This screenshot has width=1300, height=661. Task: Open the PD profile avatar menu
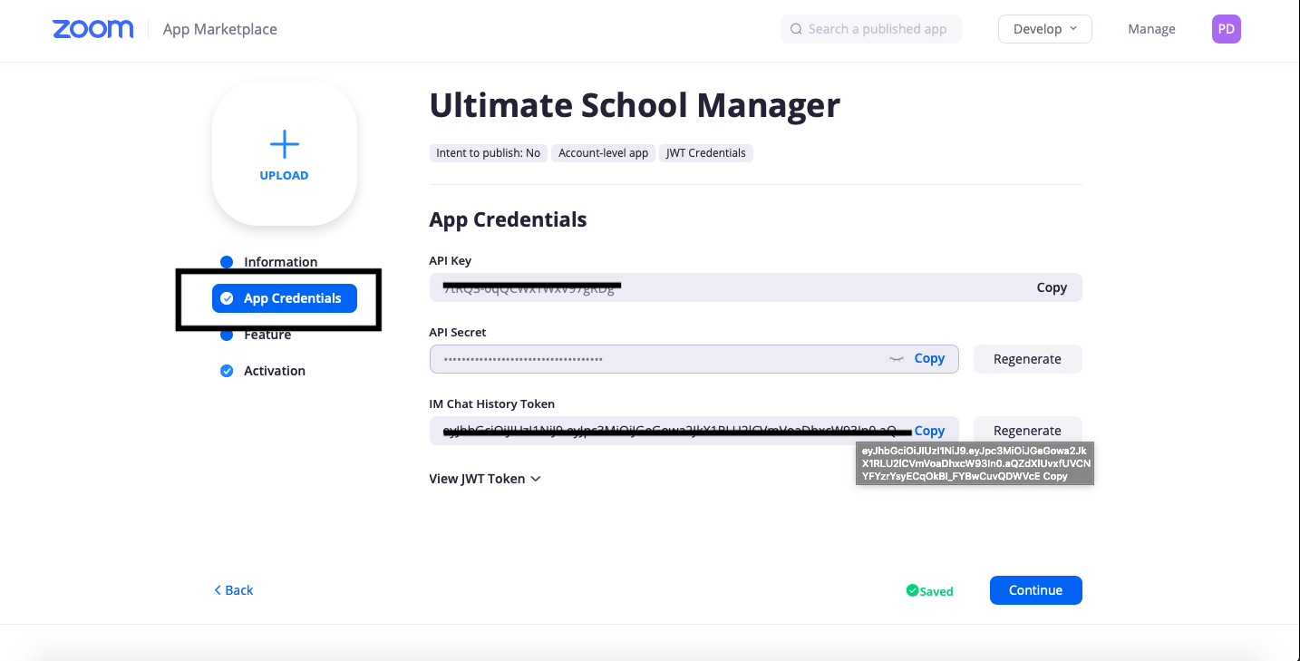click(x=1226, y=29)
